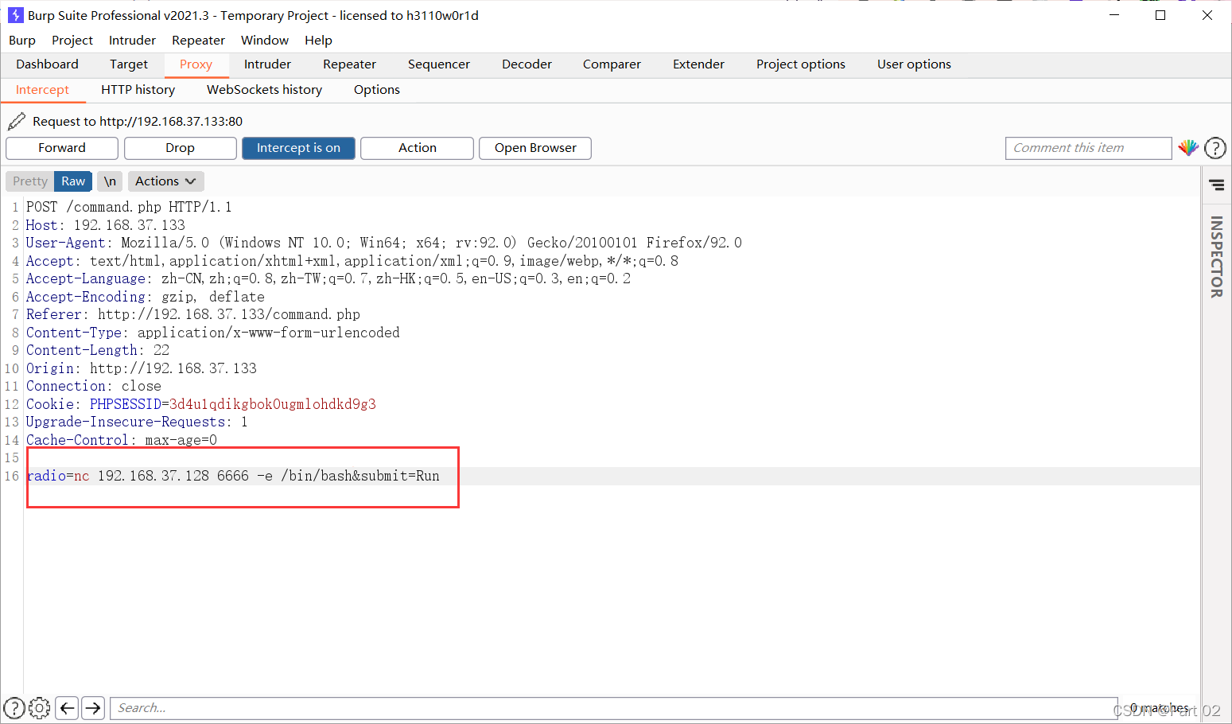Open the HTTP history sub-tab
The width and height of the screenshot is (1232, 724).
(138, 90)
